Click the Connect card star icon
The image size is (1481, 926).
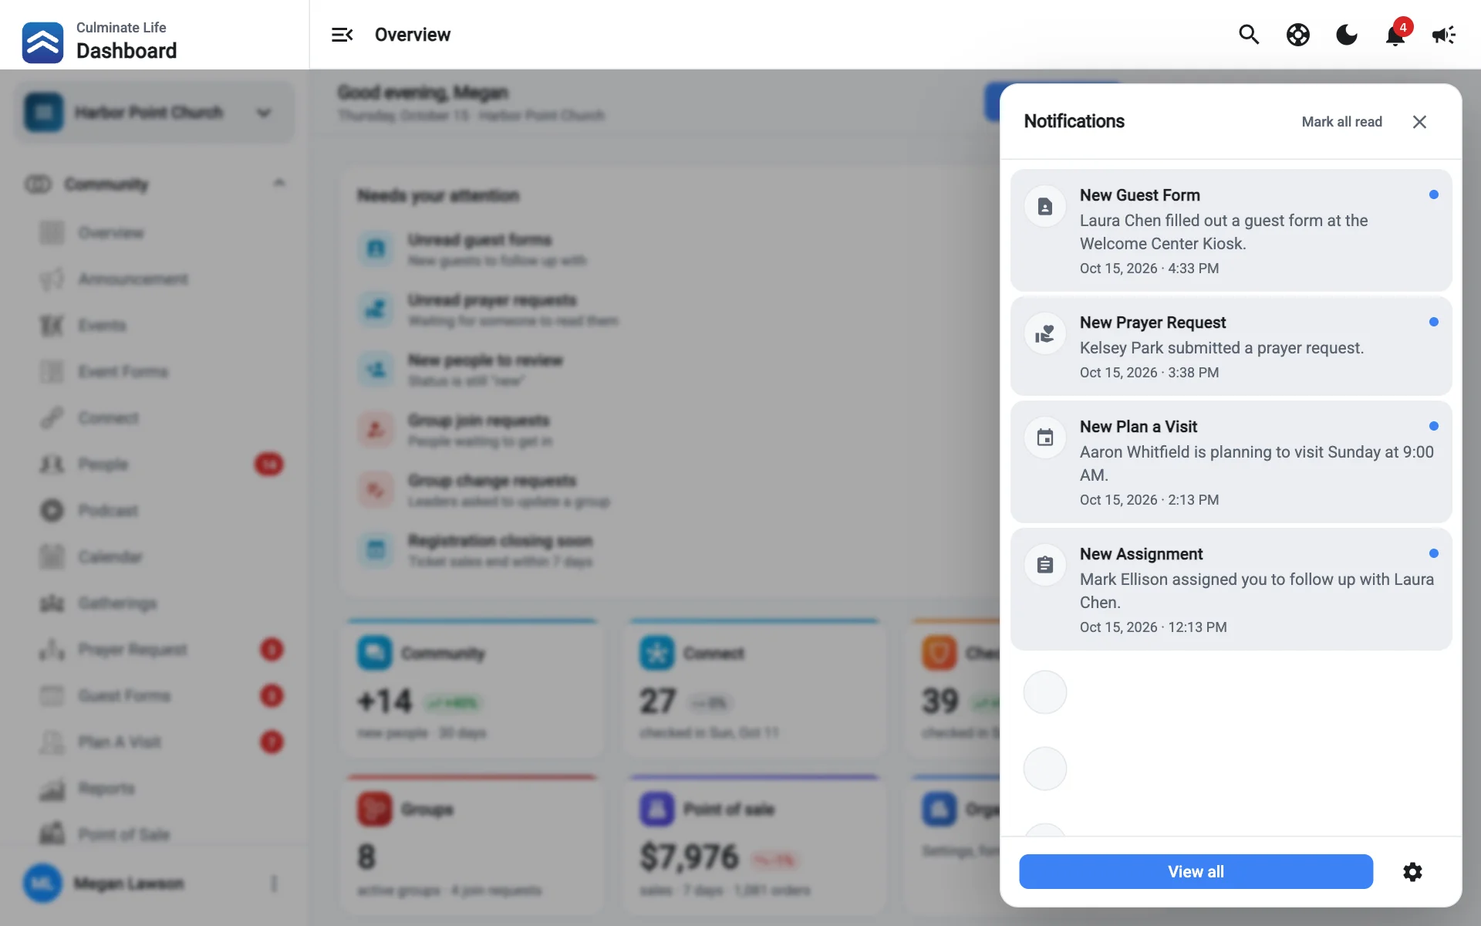click(x=656, y=654)
